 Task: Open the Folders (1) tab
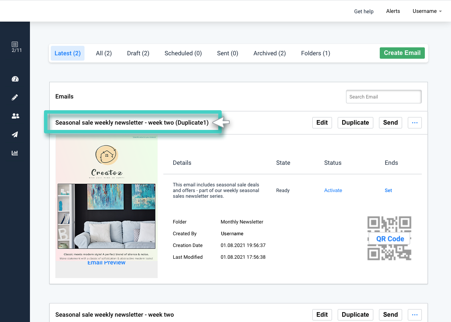click(316, 53)
